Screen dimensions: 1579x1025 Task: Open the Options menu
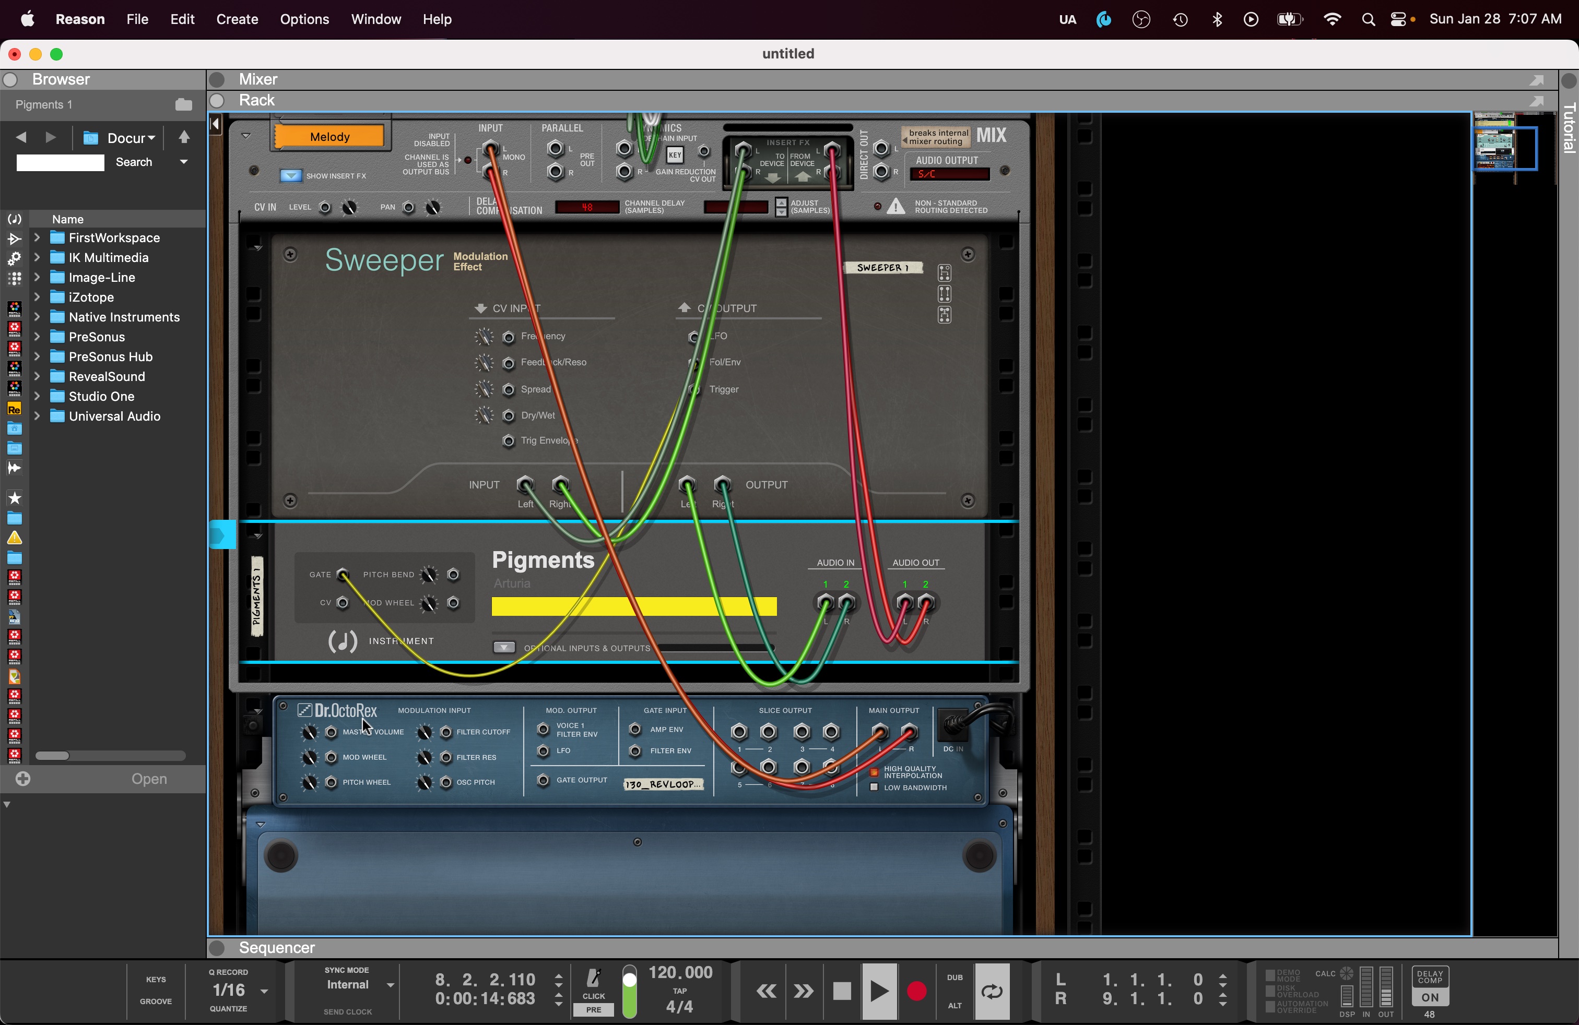click(x=304, y=19)
